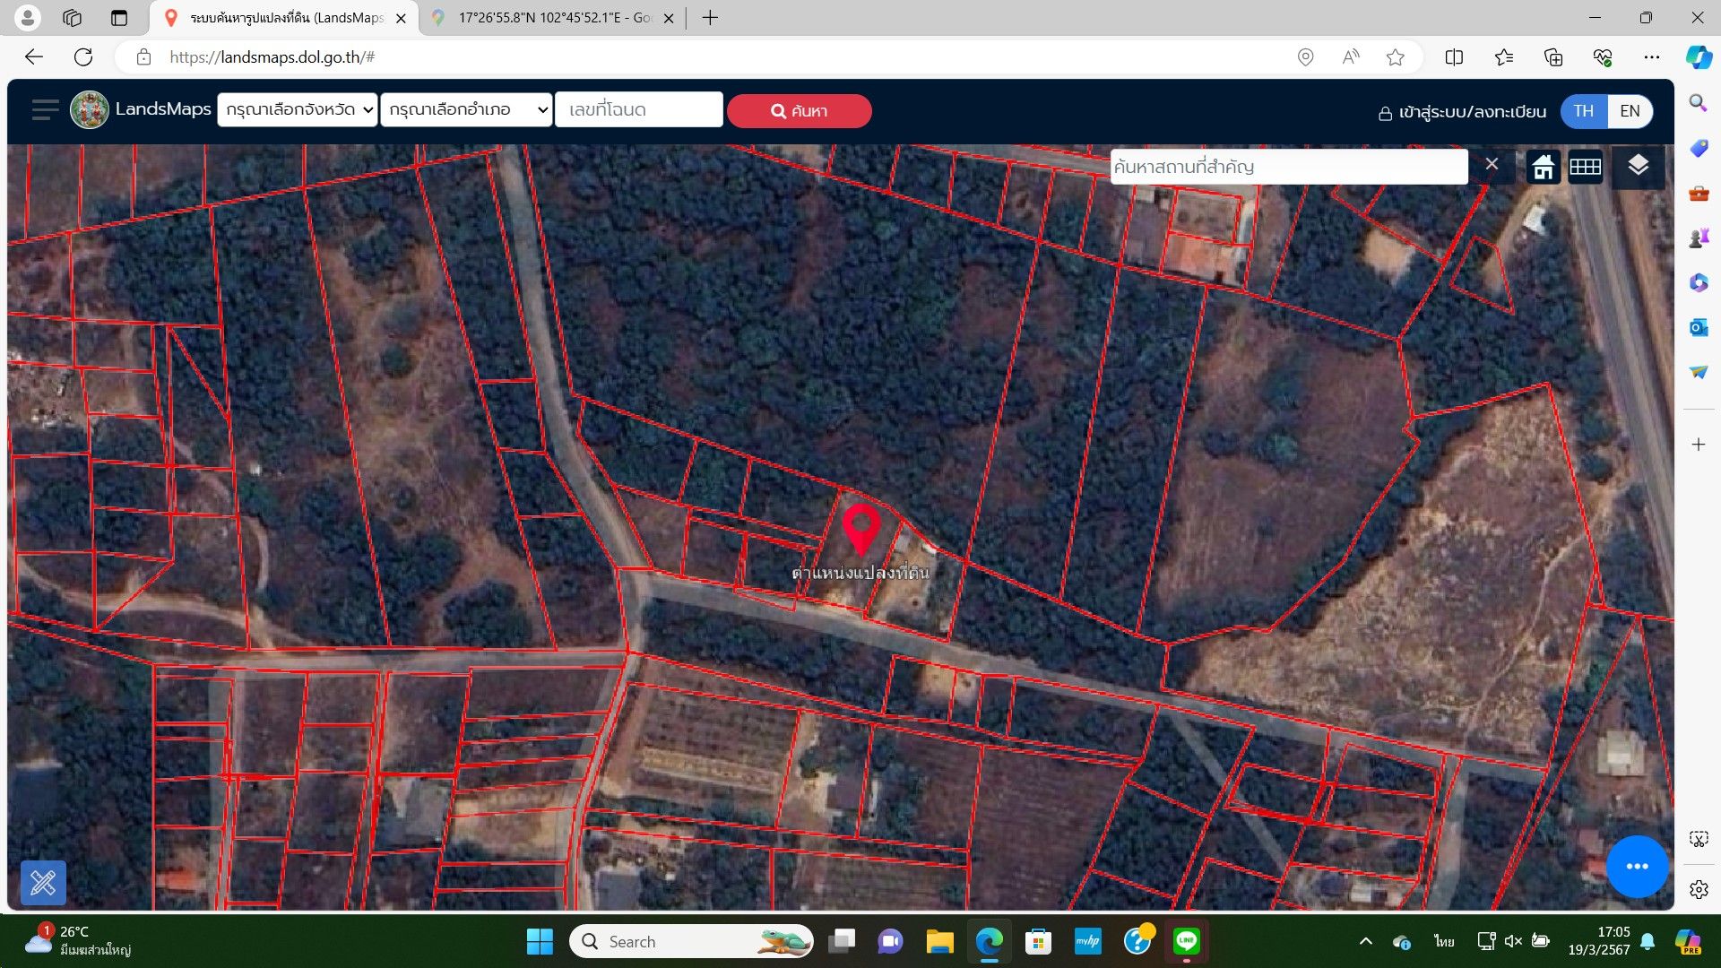Open File Explorer from the taskbar
Image resolution: width=1721 pixels, height=968 pixels.
[939, 941]
